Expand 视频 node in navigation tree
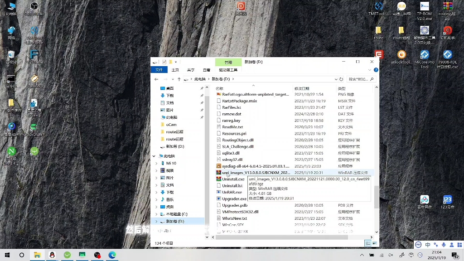464x261 pixels. coord(156,170)
